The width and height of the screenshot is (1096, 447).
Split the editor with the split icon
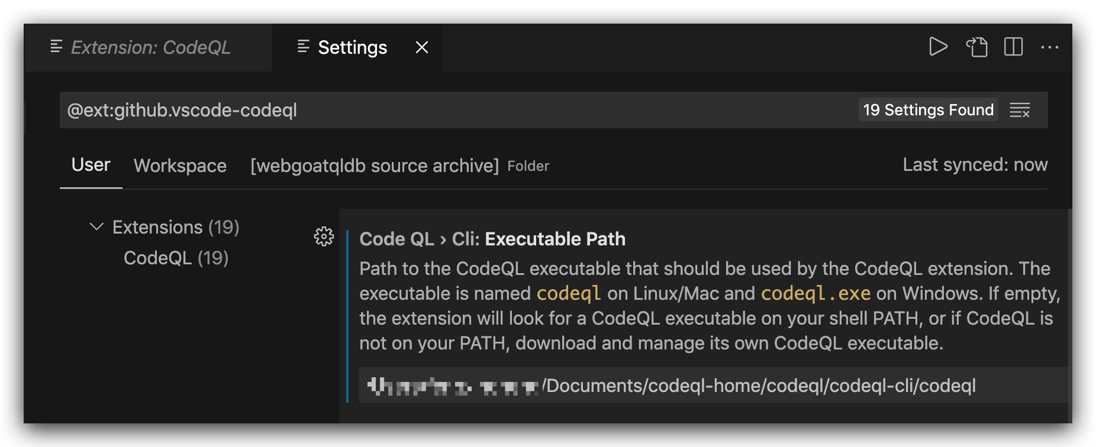(x=1013, y=47)
